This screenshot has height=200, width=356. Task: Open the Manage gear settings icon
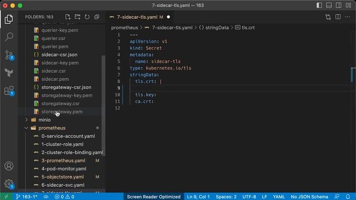[9, 184]
